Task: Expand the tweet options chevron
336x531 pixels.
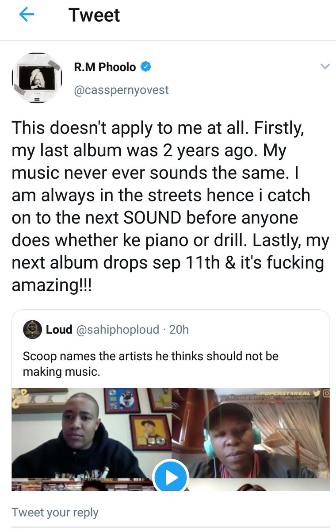Action: [325, 67]
